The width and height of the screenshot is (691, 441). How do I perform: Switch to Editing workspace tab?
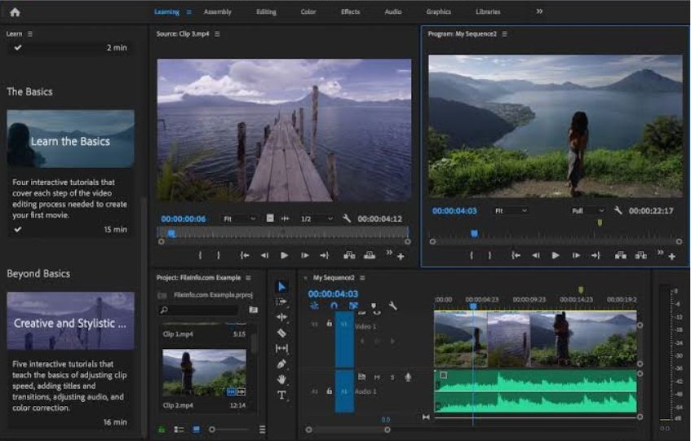pos(266,12)
